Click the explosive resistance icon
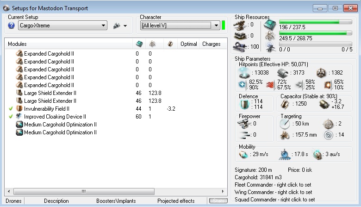Screen dimensions: 361x207 pyautogui.click(x=327, y=85)
